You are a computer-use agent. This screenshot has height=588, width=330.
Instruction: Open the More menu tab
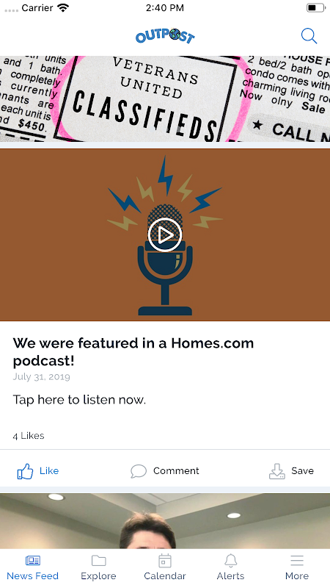coord(297,567)
